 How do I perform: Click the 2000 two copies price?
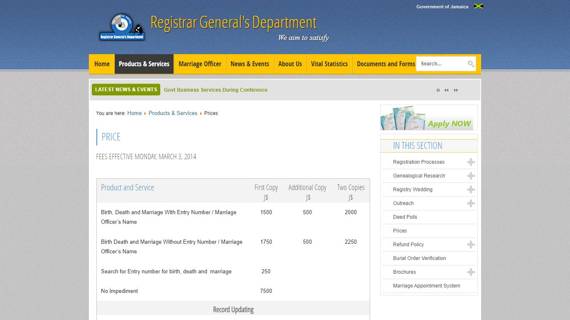click(x=351, y=212)
